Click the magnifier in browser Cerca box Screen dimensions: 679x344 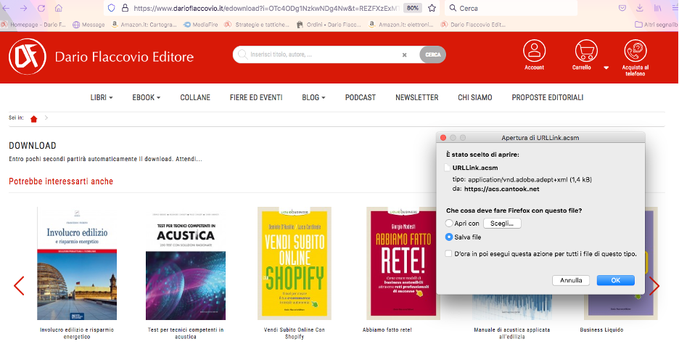(453, 8)
